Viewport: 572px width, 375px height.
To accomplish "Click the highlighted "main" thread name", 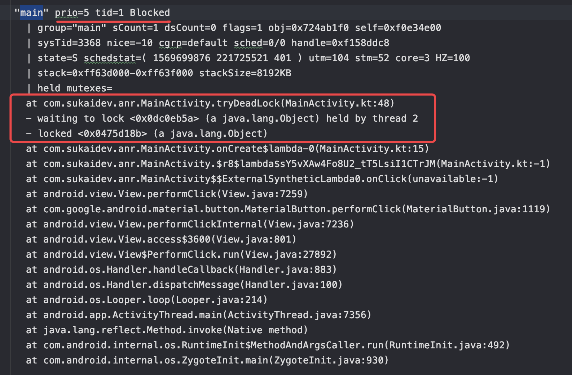I will point(31,13).
